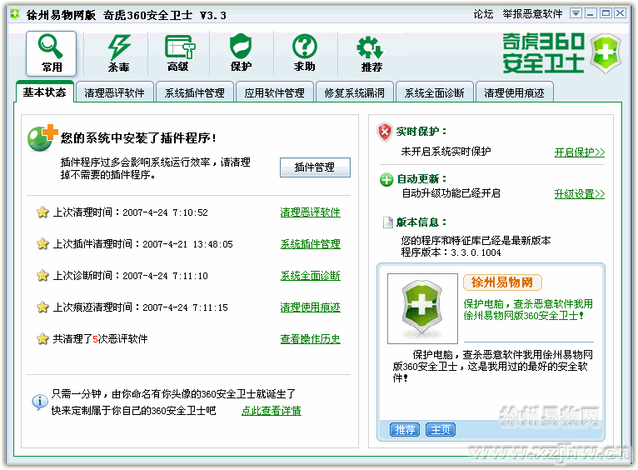The height and width of the screenshot is (470, 638).
Task: Follow the 开启保护>> link
Action: (580, 152)
